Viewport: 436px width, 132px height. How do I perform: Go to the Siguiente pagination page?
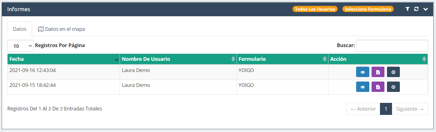(x=410, y=109)
